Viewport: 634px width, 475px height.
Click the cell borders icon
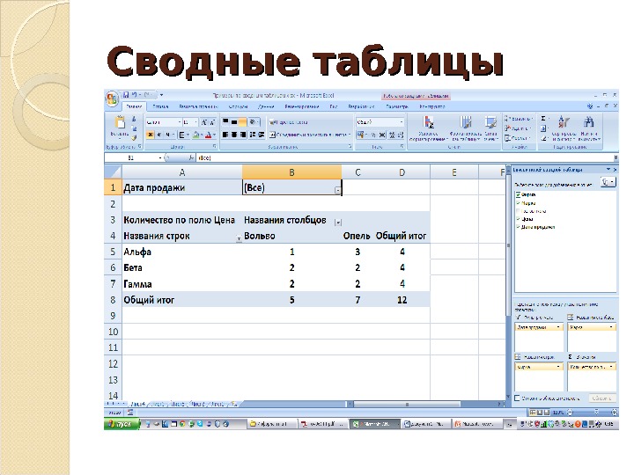182,135
